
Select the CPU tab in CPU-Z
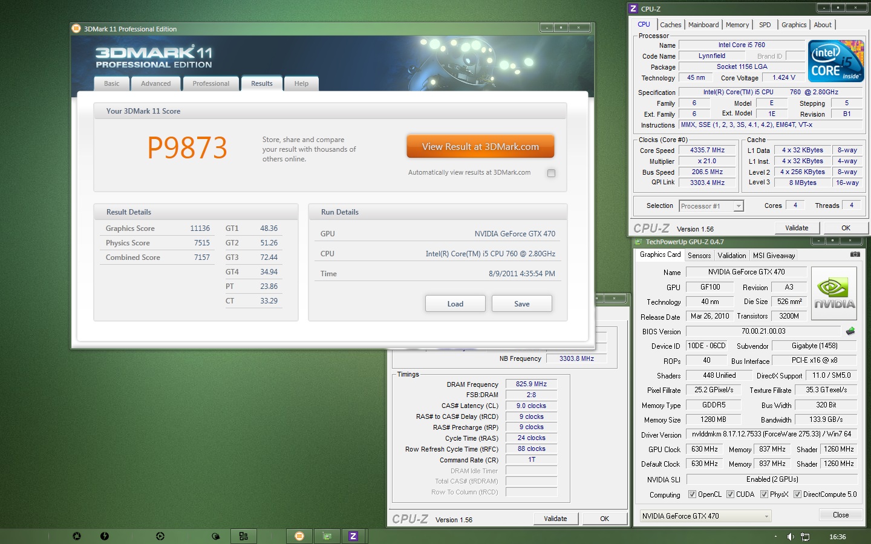pyautogui.click(x=644, y=25)
